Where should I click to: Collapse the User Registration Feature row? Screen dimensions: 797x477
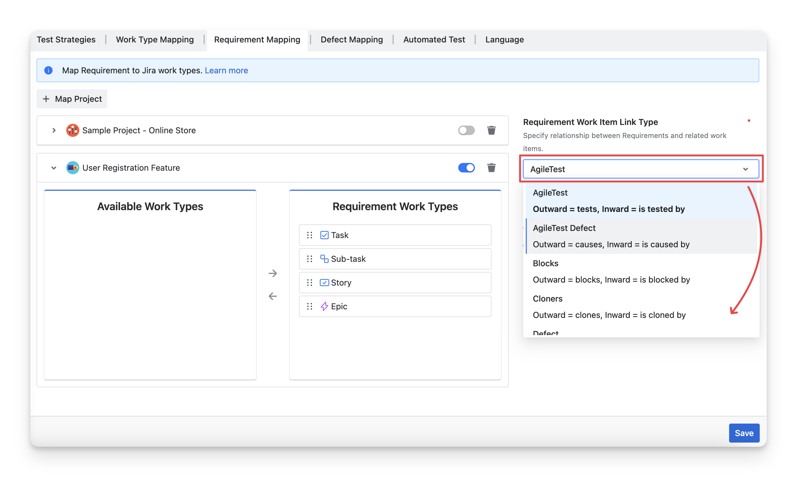pyautogui.click(x=54, y=168)
